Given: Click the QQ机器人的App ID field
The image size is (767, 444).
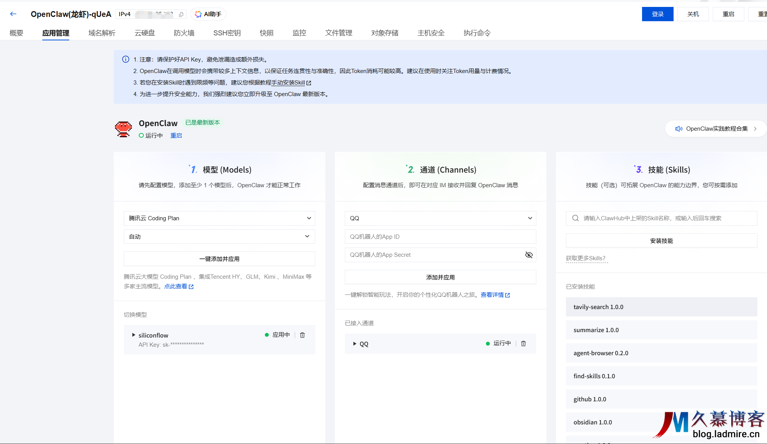Looking at the screenshot, I should 440,237.
